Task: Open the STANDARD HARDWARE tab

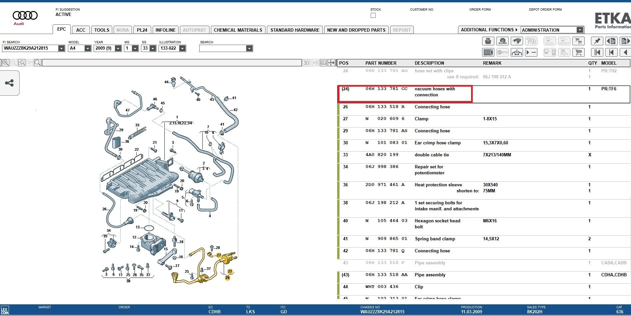Action: [295, 30]
